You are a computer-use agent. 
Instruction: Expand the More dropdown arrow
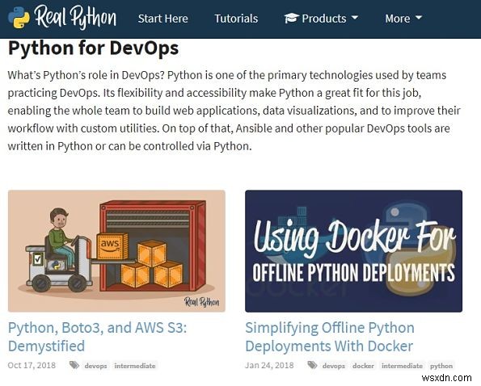(x=419, y=18)
